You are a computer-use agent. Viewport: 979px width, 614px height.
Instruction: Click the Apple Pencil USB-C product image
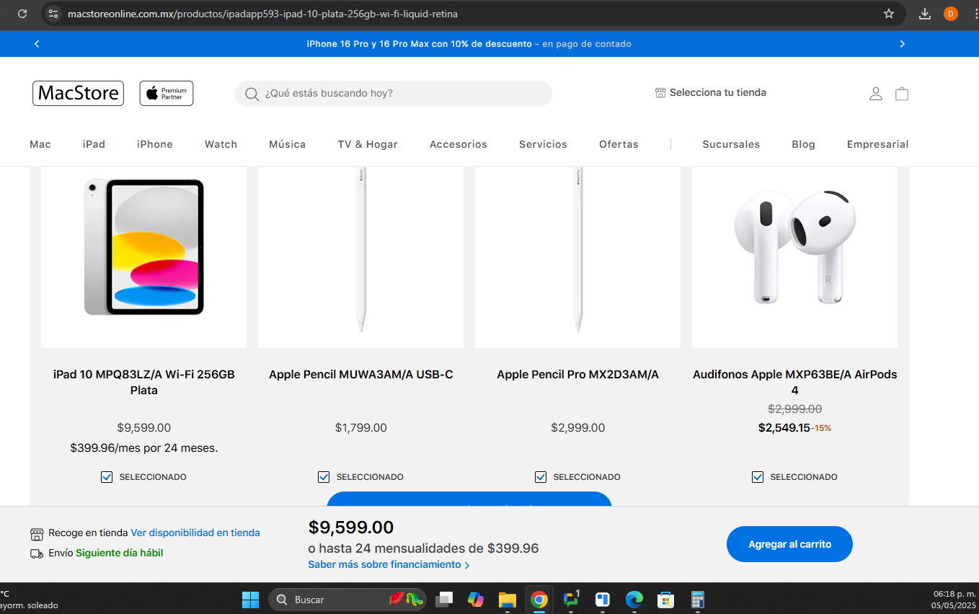[360, 257]
